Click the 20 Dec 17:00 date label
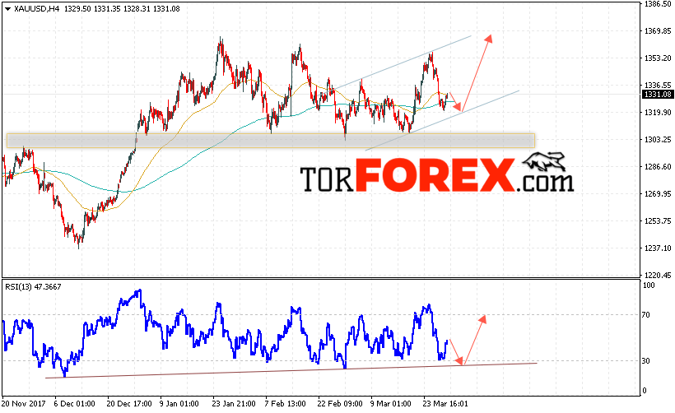 pyautogui.click(x=129, y=404)
